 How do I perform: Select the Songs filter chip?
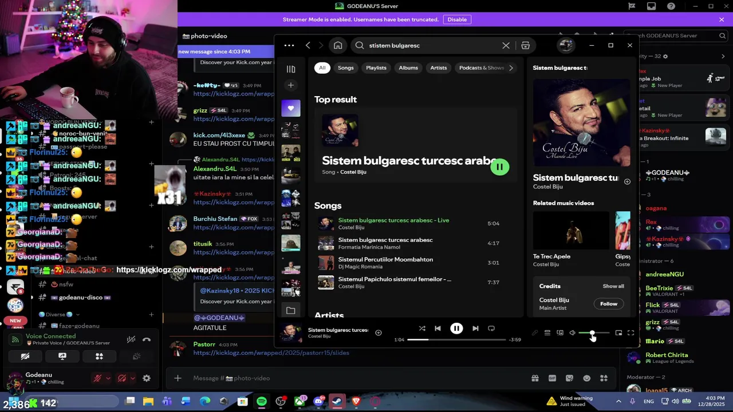(x=346, y=68)
